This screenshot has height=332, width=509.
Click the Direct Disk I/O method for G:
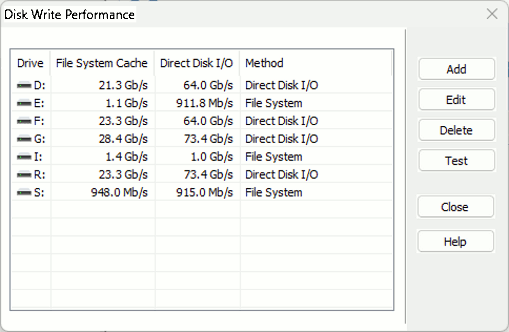coord(282,139)
